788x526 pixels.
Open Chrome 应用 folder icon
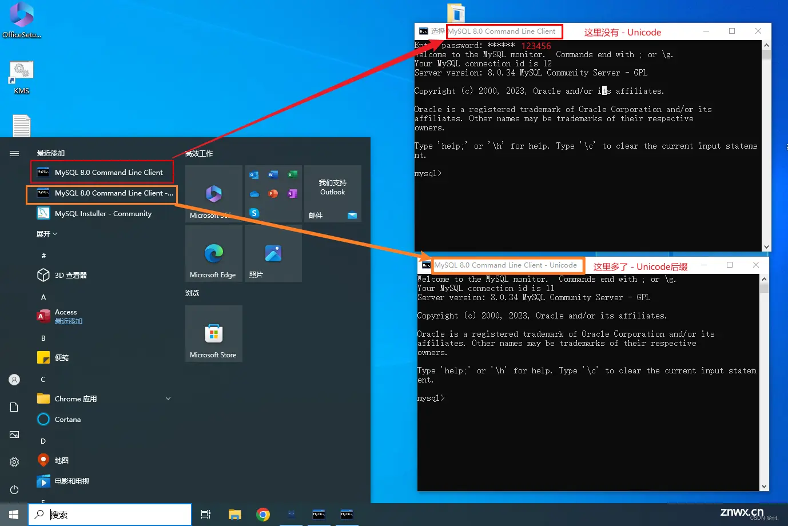pyautogui.click(x=43, y=399)
